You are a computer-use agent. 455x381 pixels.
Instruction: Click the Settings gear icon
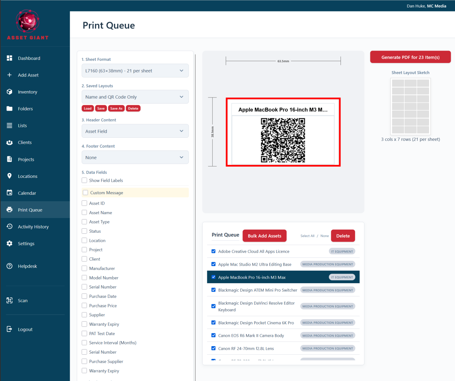tap(10, 244)
